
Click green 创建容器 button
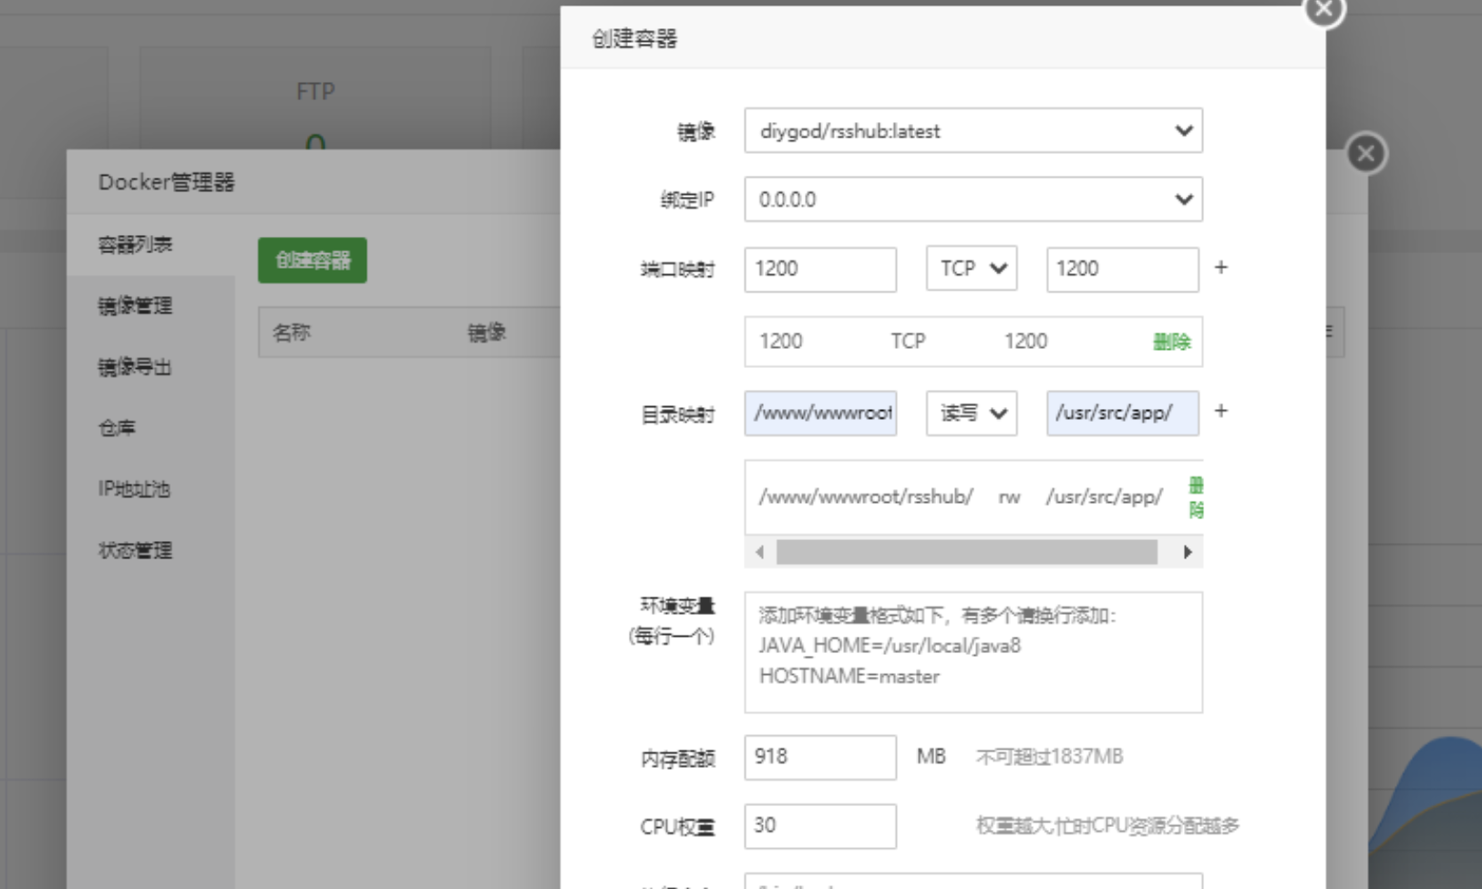312,261
